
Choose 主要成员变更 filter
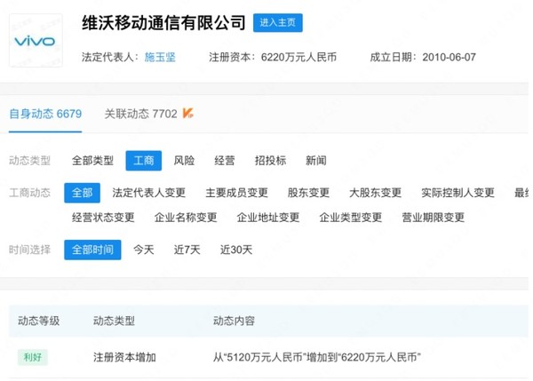[236, 193]
